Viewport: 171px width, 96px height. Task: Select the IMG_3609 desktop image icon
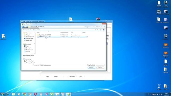coord(159,12)
